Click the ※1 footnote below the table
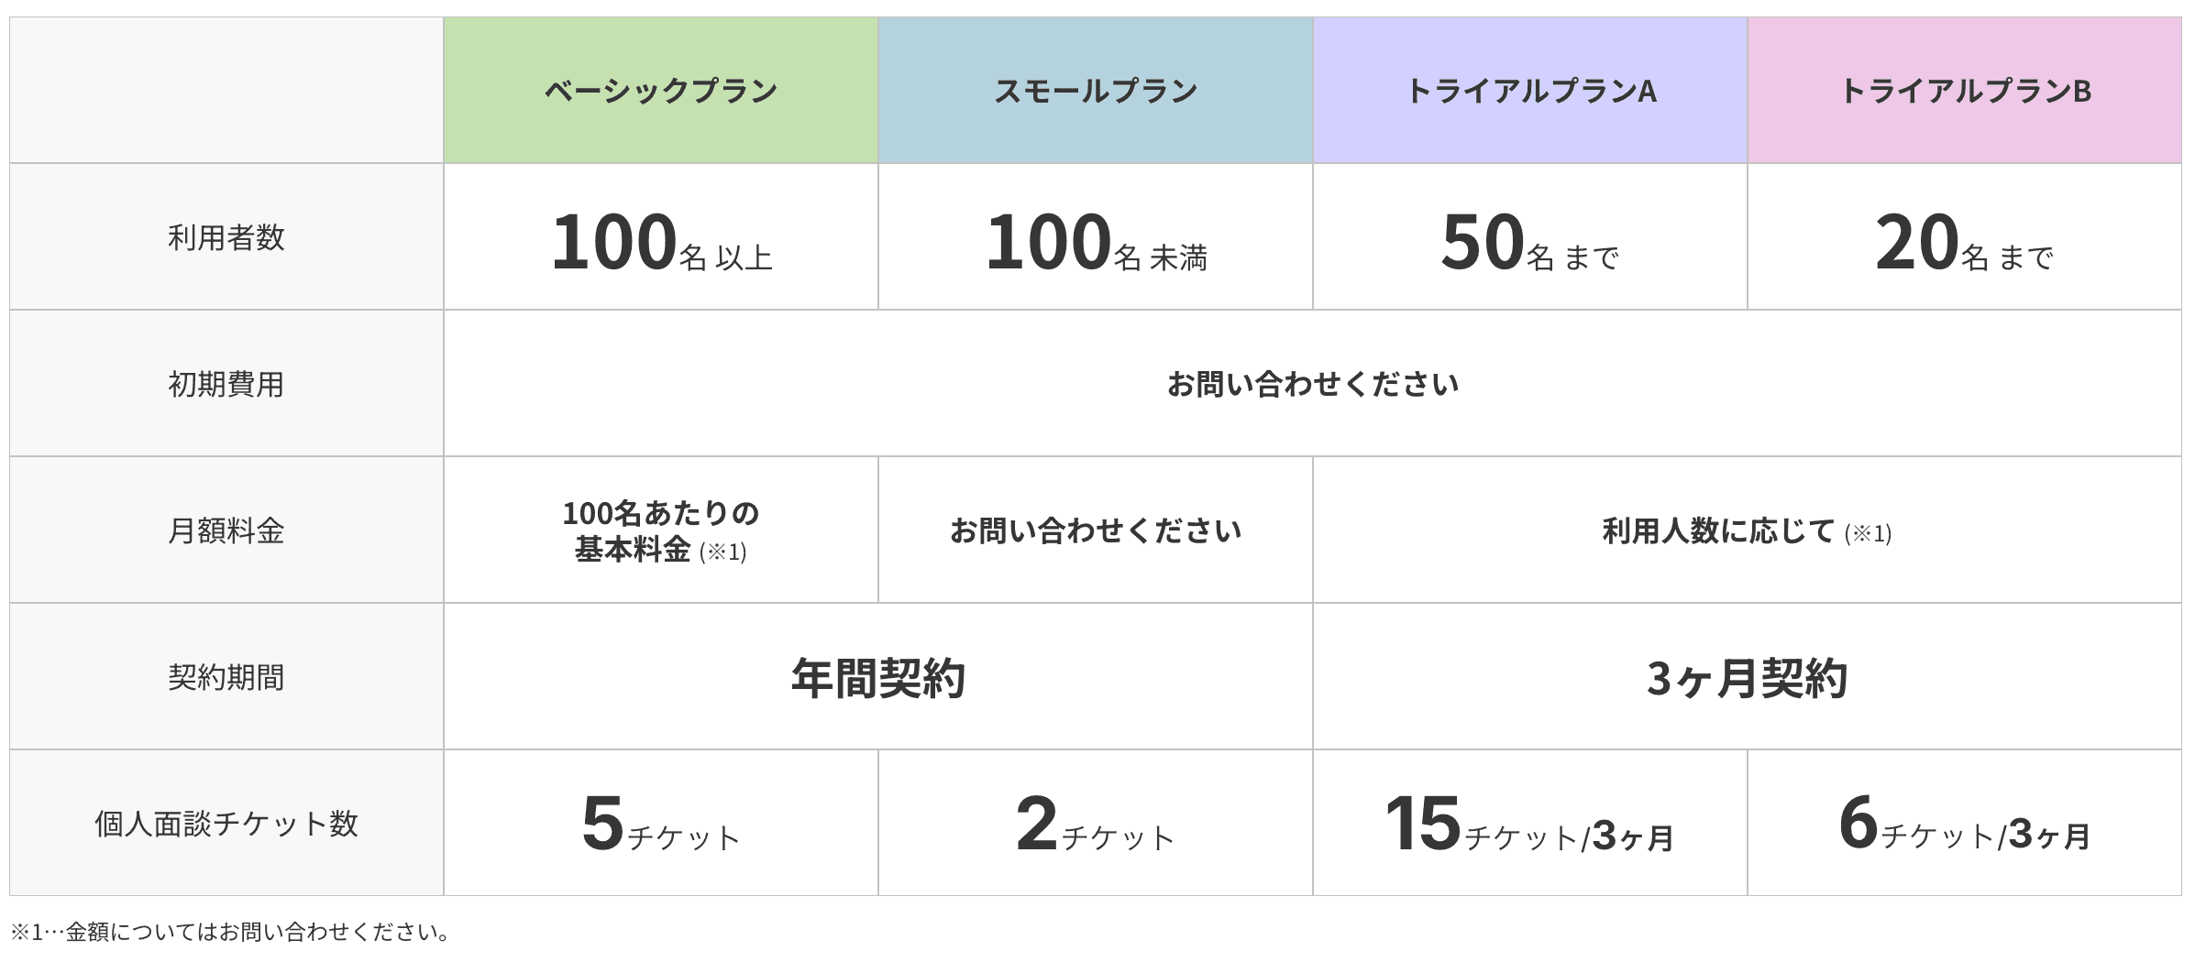Screen dimensions: 2195x962 tap(231, 932)
